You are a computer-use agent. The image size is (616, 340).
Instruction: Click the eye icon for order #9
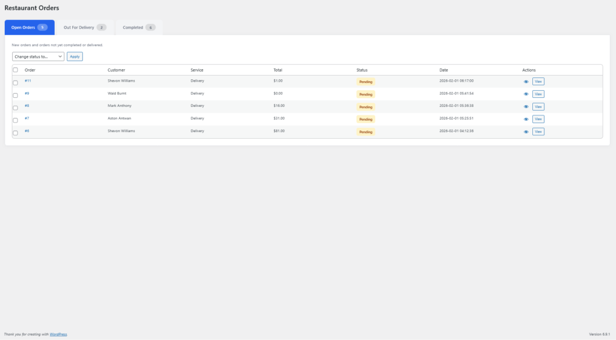click(x=526, y=94)
